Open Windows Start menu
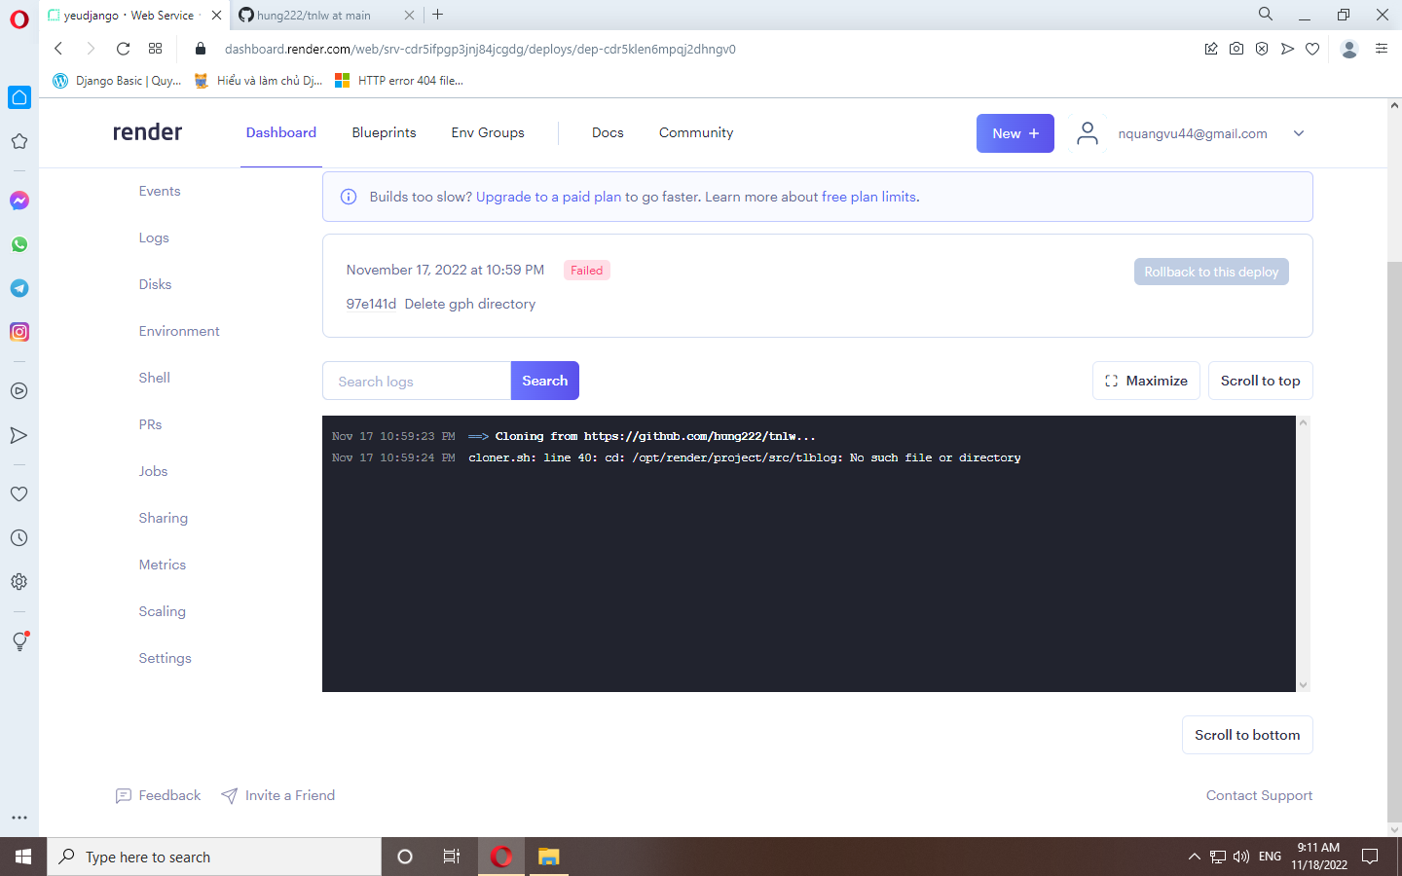 tap(23, 857)
